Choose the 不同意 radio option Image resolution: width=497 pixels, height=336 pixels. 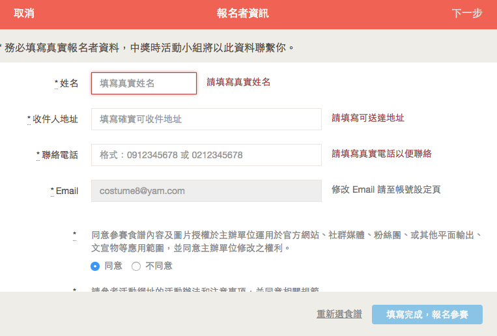pyautogui.click(x=136, y=266)
